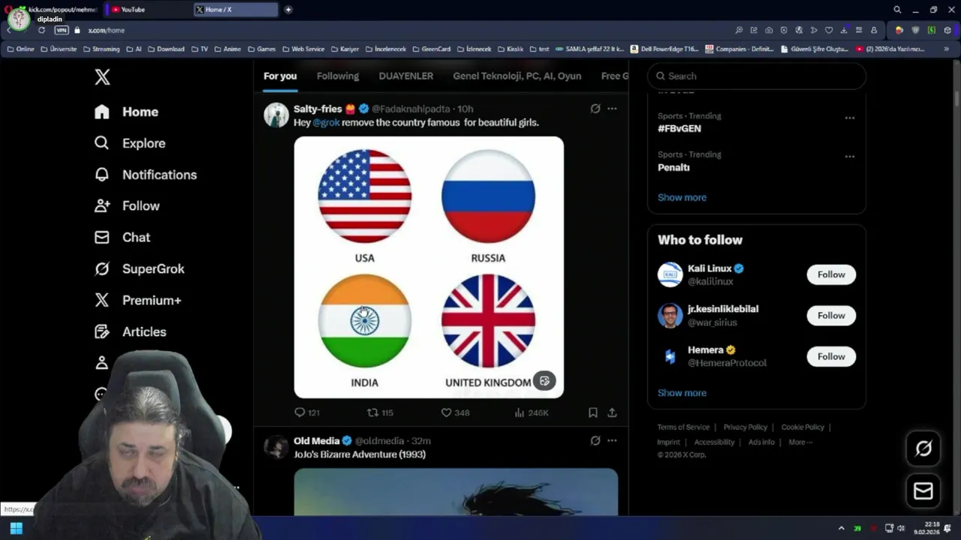
Task: Open Explore in the sidebar
Action: click(x=129, y=143)
